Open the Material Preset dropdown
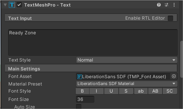The width and height of the screenshot is (183, 109). click(127, 84)
